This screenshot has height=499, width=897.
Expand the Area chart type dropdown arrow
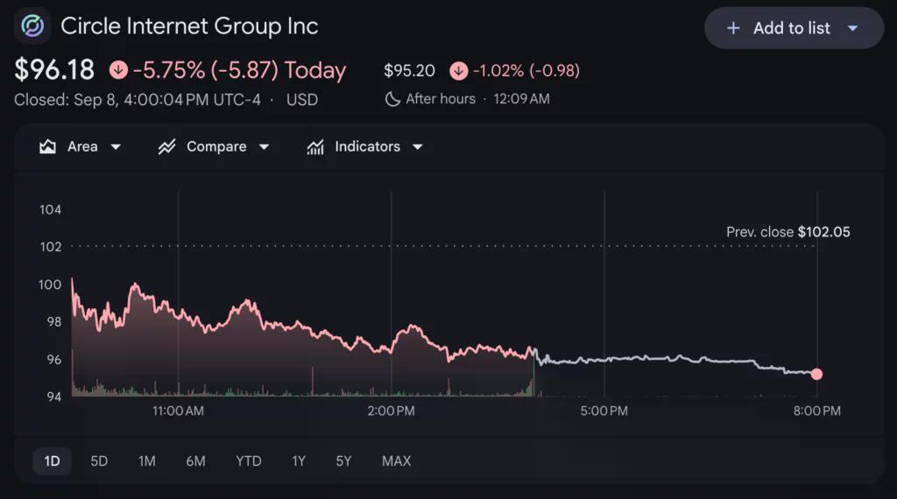pos(116,147)
